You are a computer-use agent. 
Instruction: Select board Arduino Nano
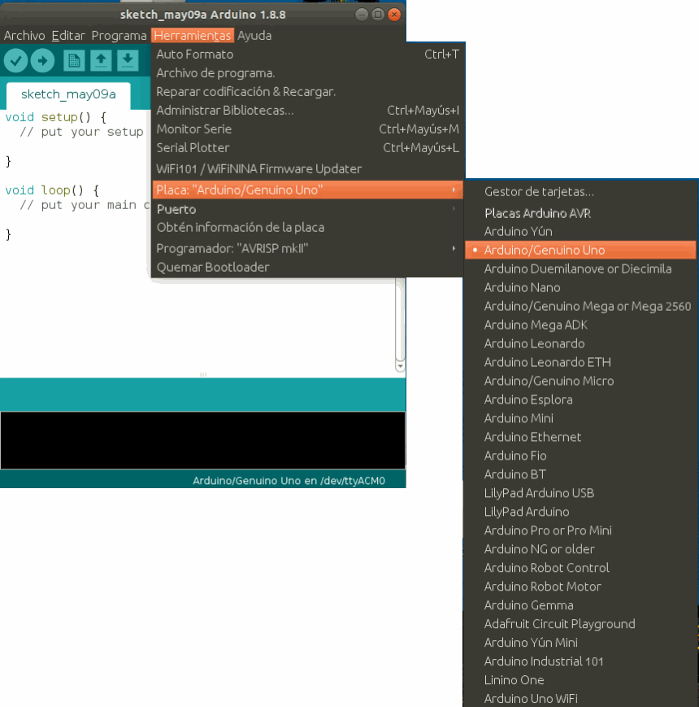click(580, 288)
